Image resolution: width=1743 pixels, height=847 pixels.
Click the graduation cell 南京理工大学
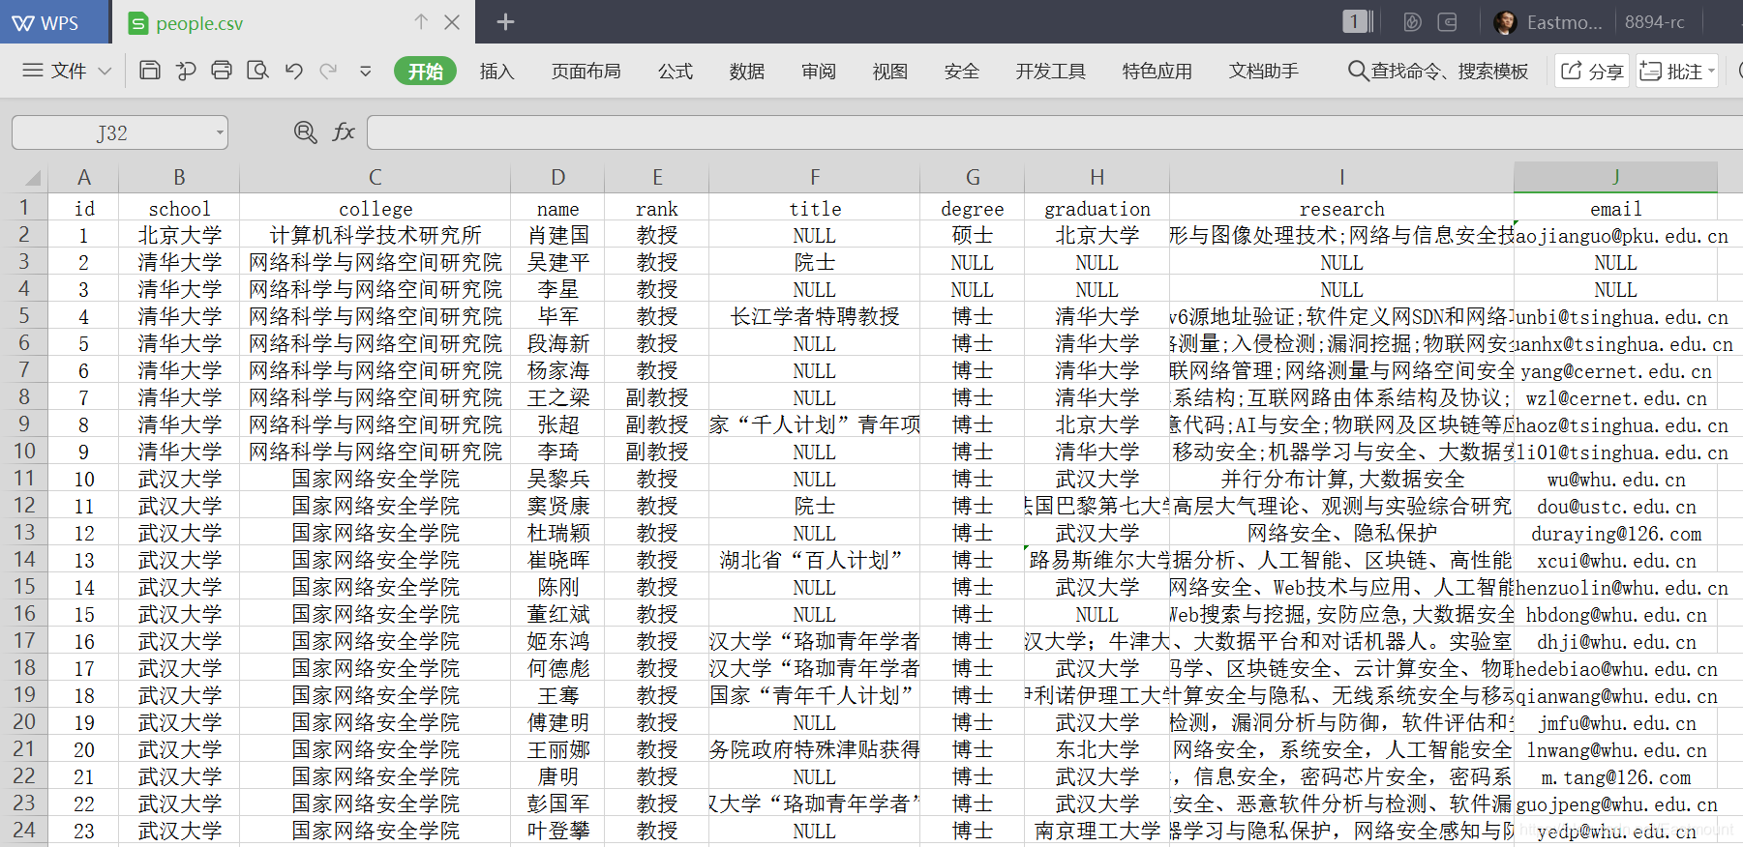pyautogui.click(x=1097, y=832)
